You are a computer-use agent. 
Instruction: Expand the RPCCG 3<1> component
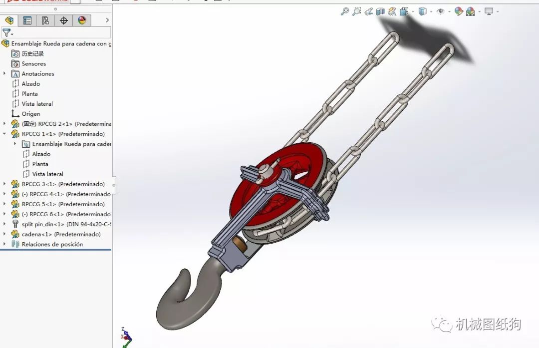(x=4, y=184)
